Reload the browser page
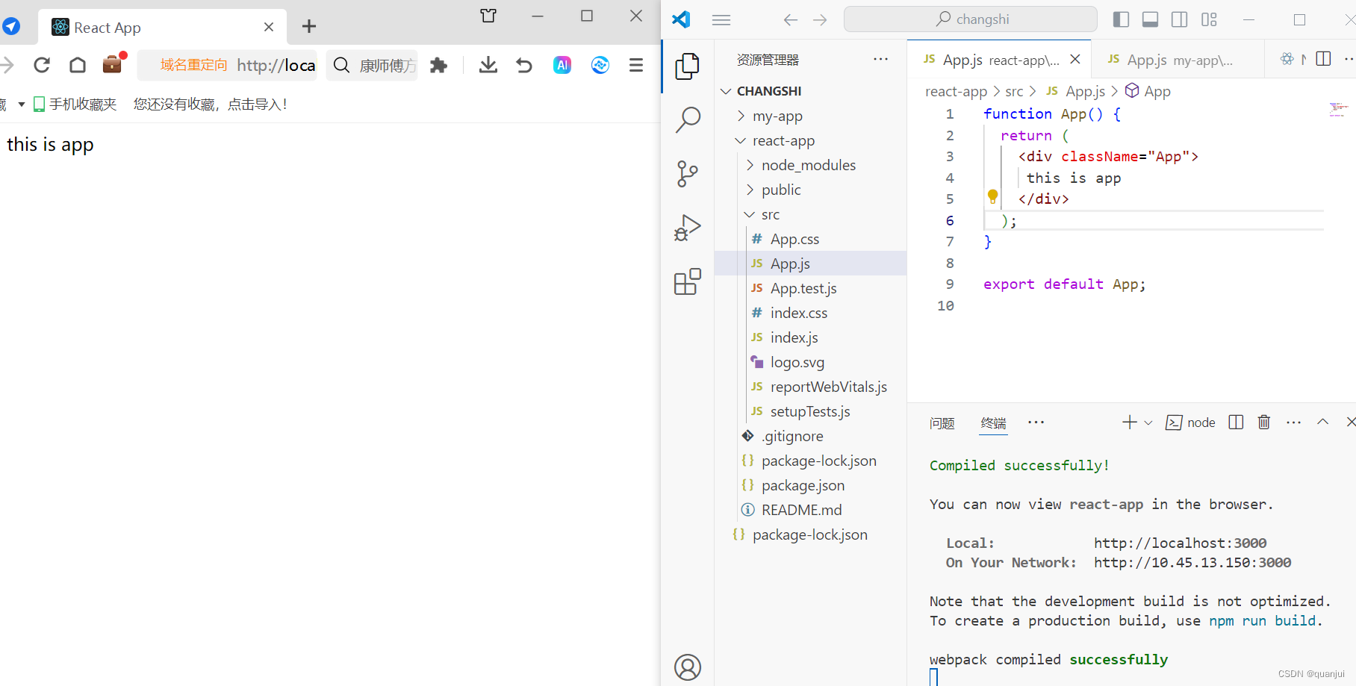The image size is (1356, 686). (x=42, y=65)
